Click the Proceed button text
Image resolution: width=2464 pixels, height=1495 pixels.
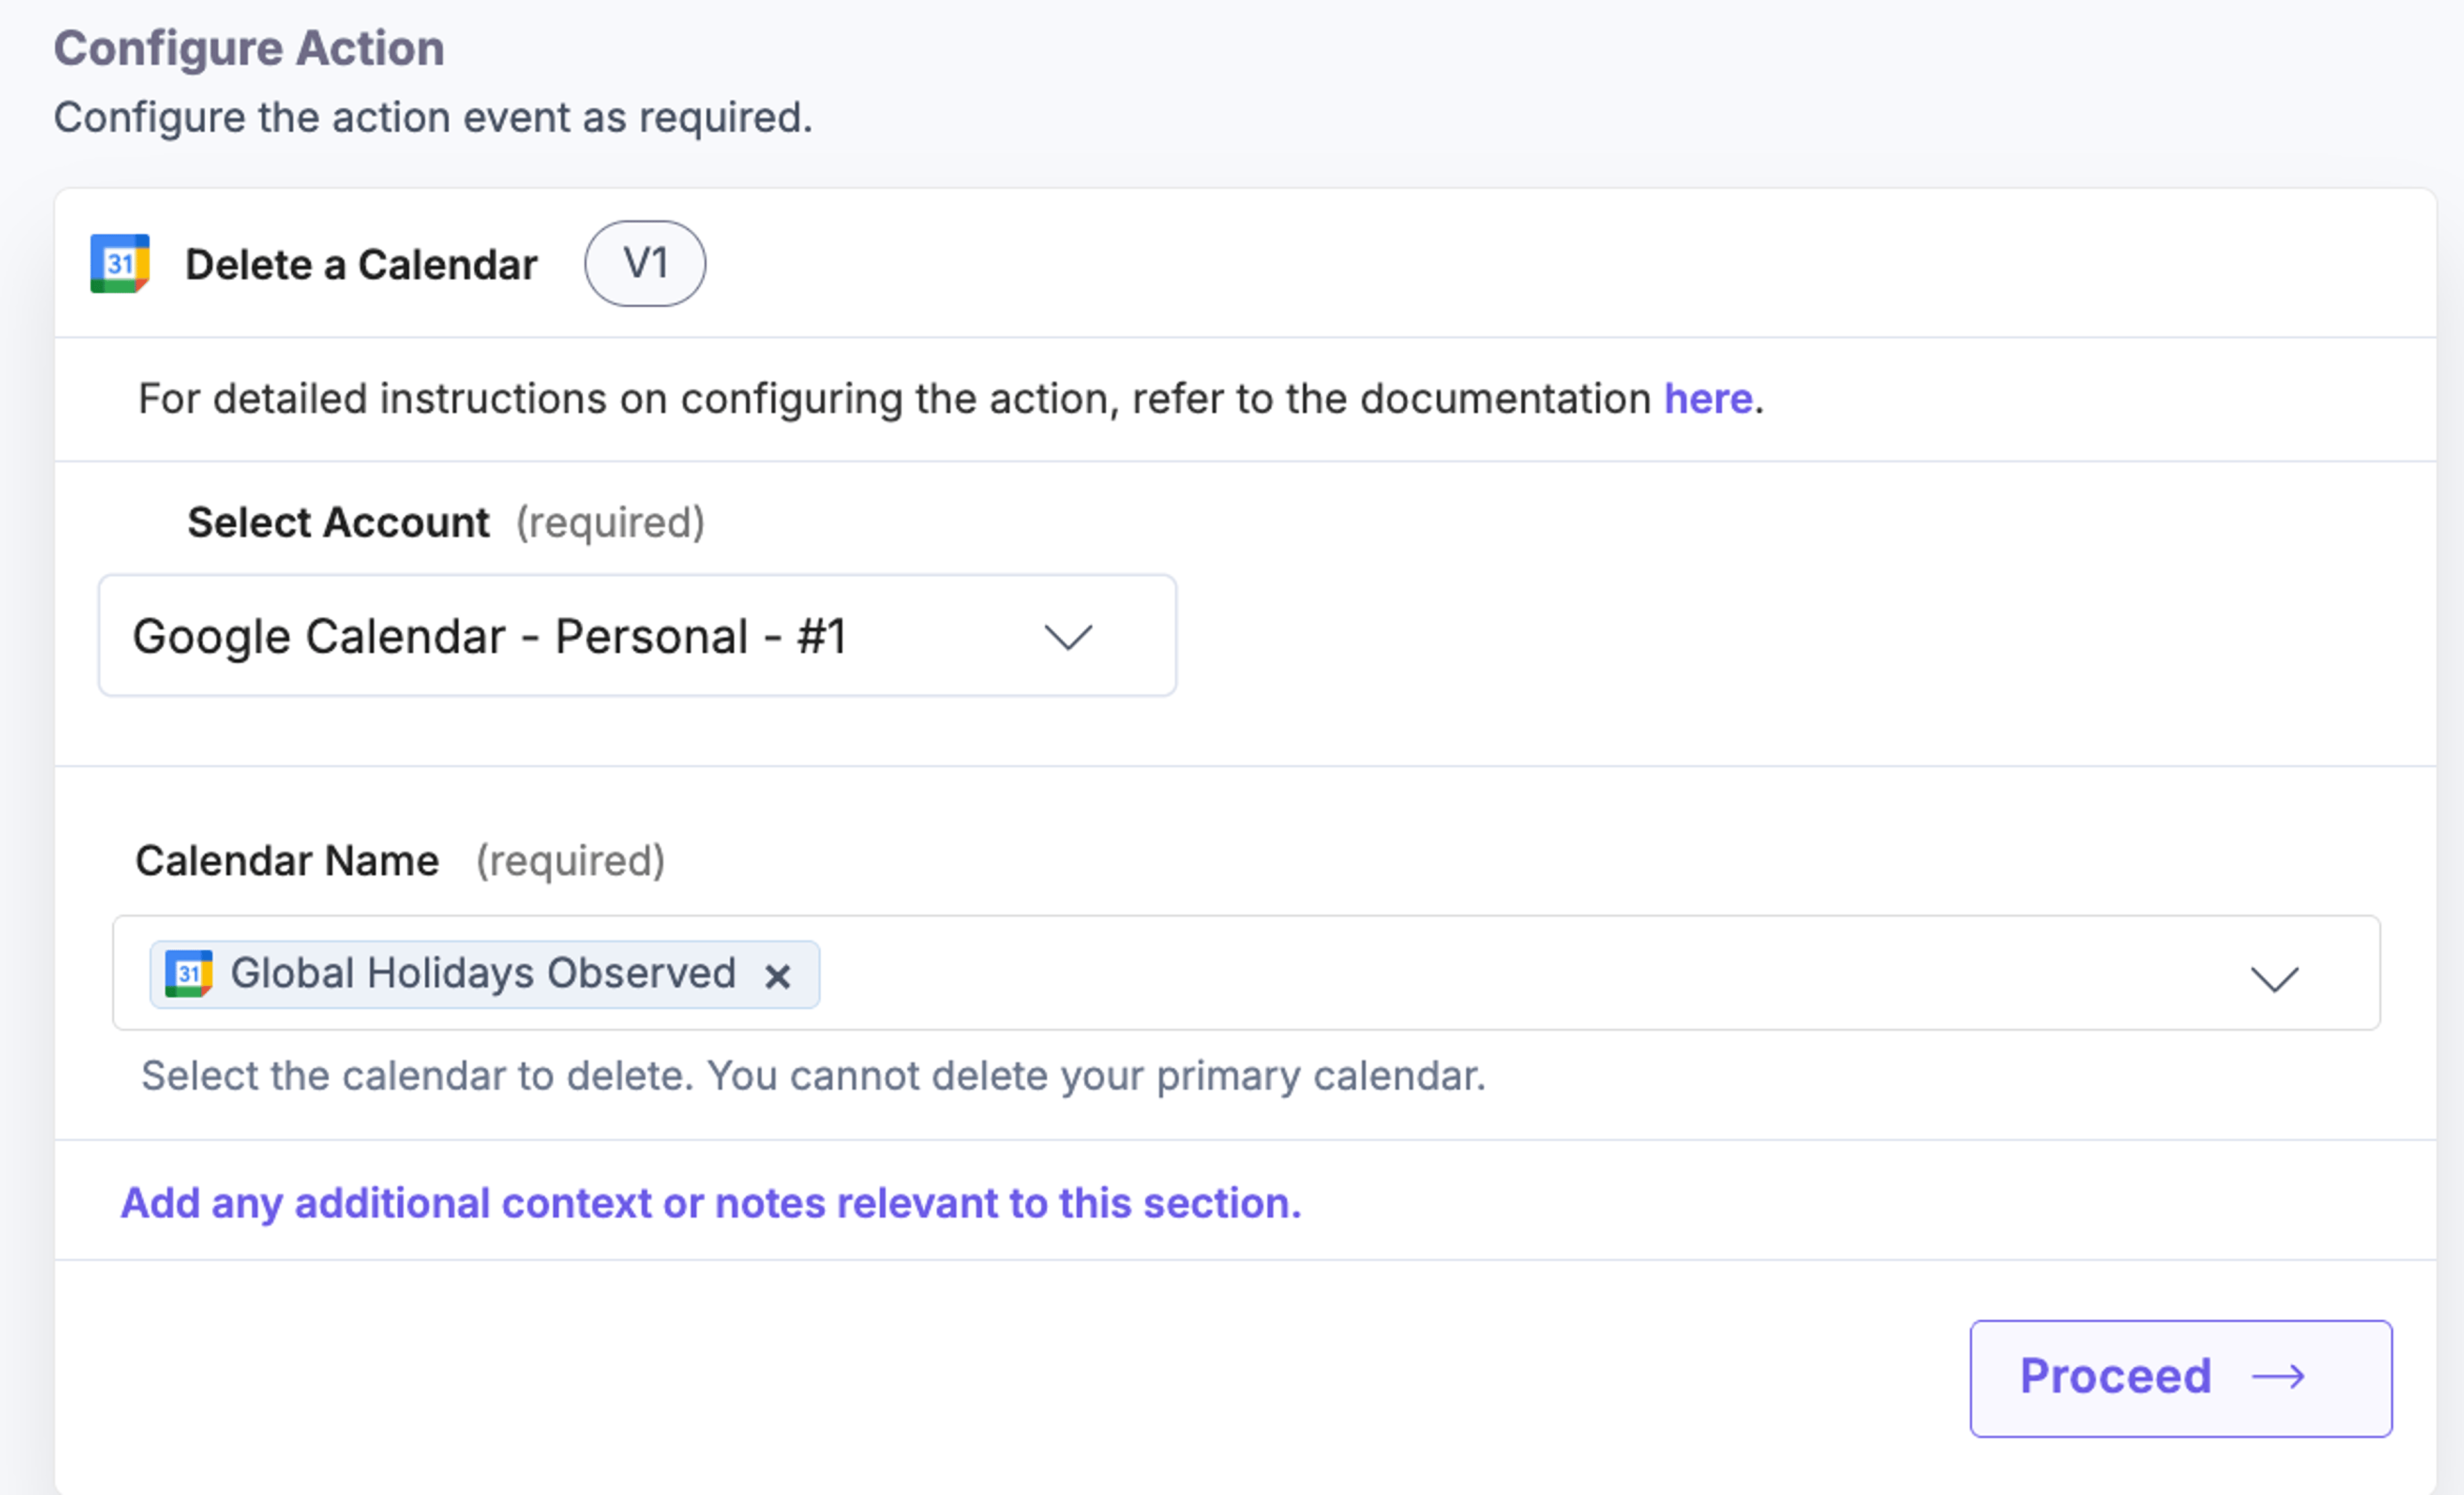2115,1376
